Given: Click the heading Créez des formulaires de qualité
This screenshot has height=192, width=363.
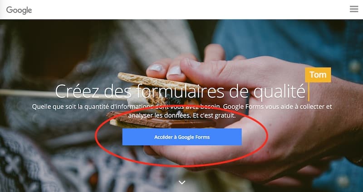Looking at the screenshot, I should click(180, 91).
